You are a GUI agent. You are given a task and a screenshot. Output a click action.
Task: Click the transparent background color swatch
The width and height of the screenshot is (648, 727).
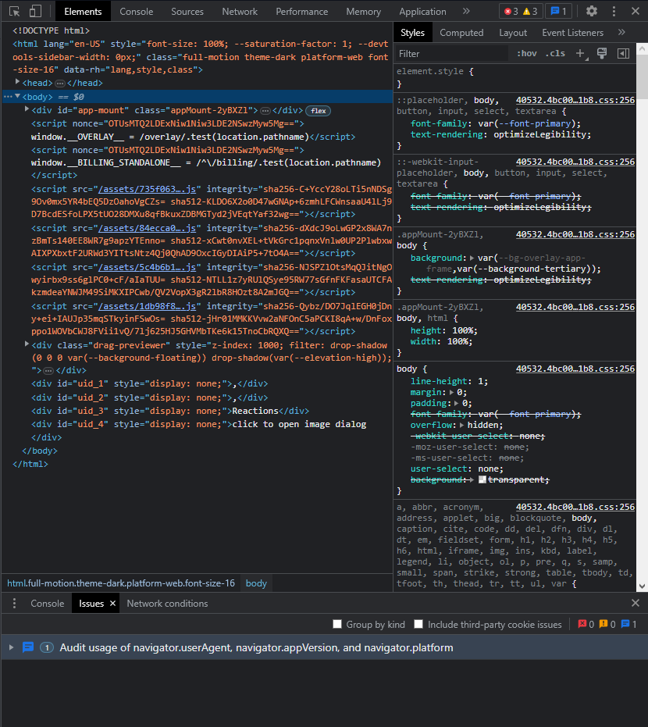pyautogui.click(x=482, y=479)
